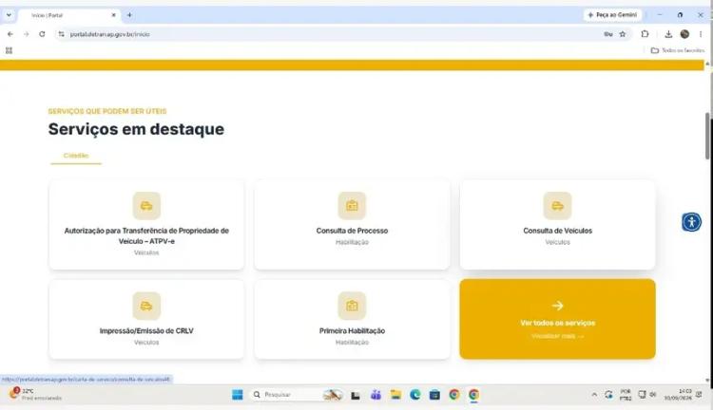The image size is (713, 410).
Task: Open the Chrome extensions puzzle icon
Action: tap(645, 34)
